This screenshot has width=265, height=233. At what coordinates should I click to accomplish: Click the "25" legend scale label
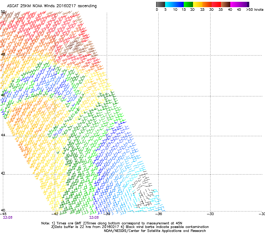pyautogui.click(x=202, y=10)
